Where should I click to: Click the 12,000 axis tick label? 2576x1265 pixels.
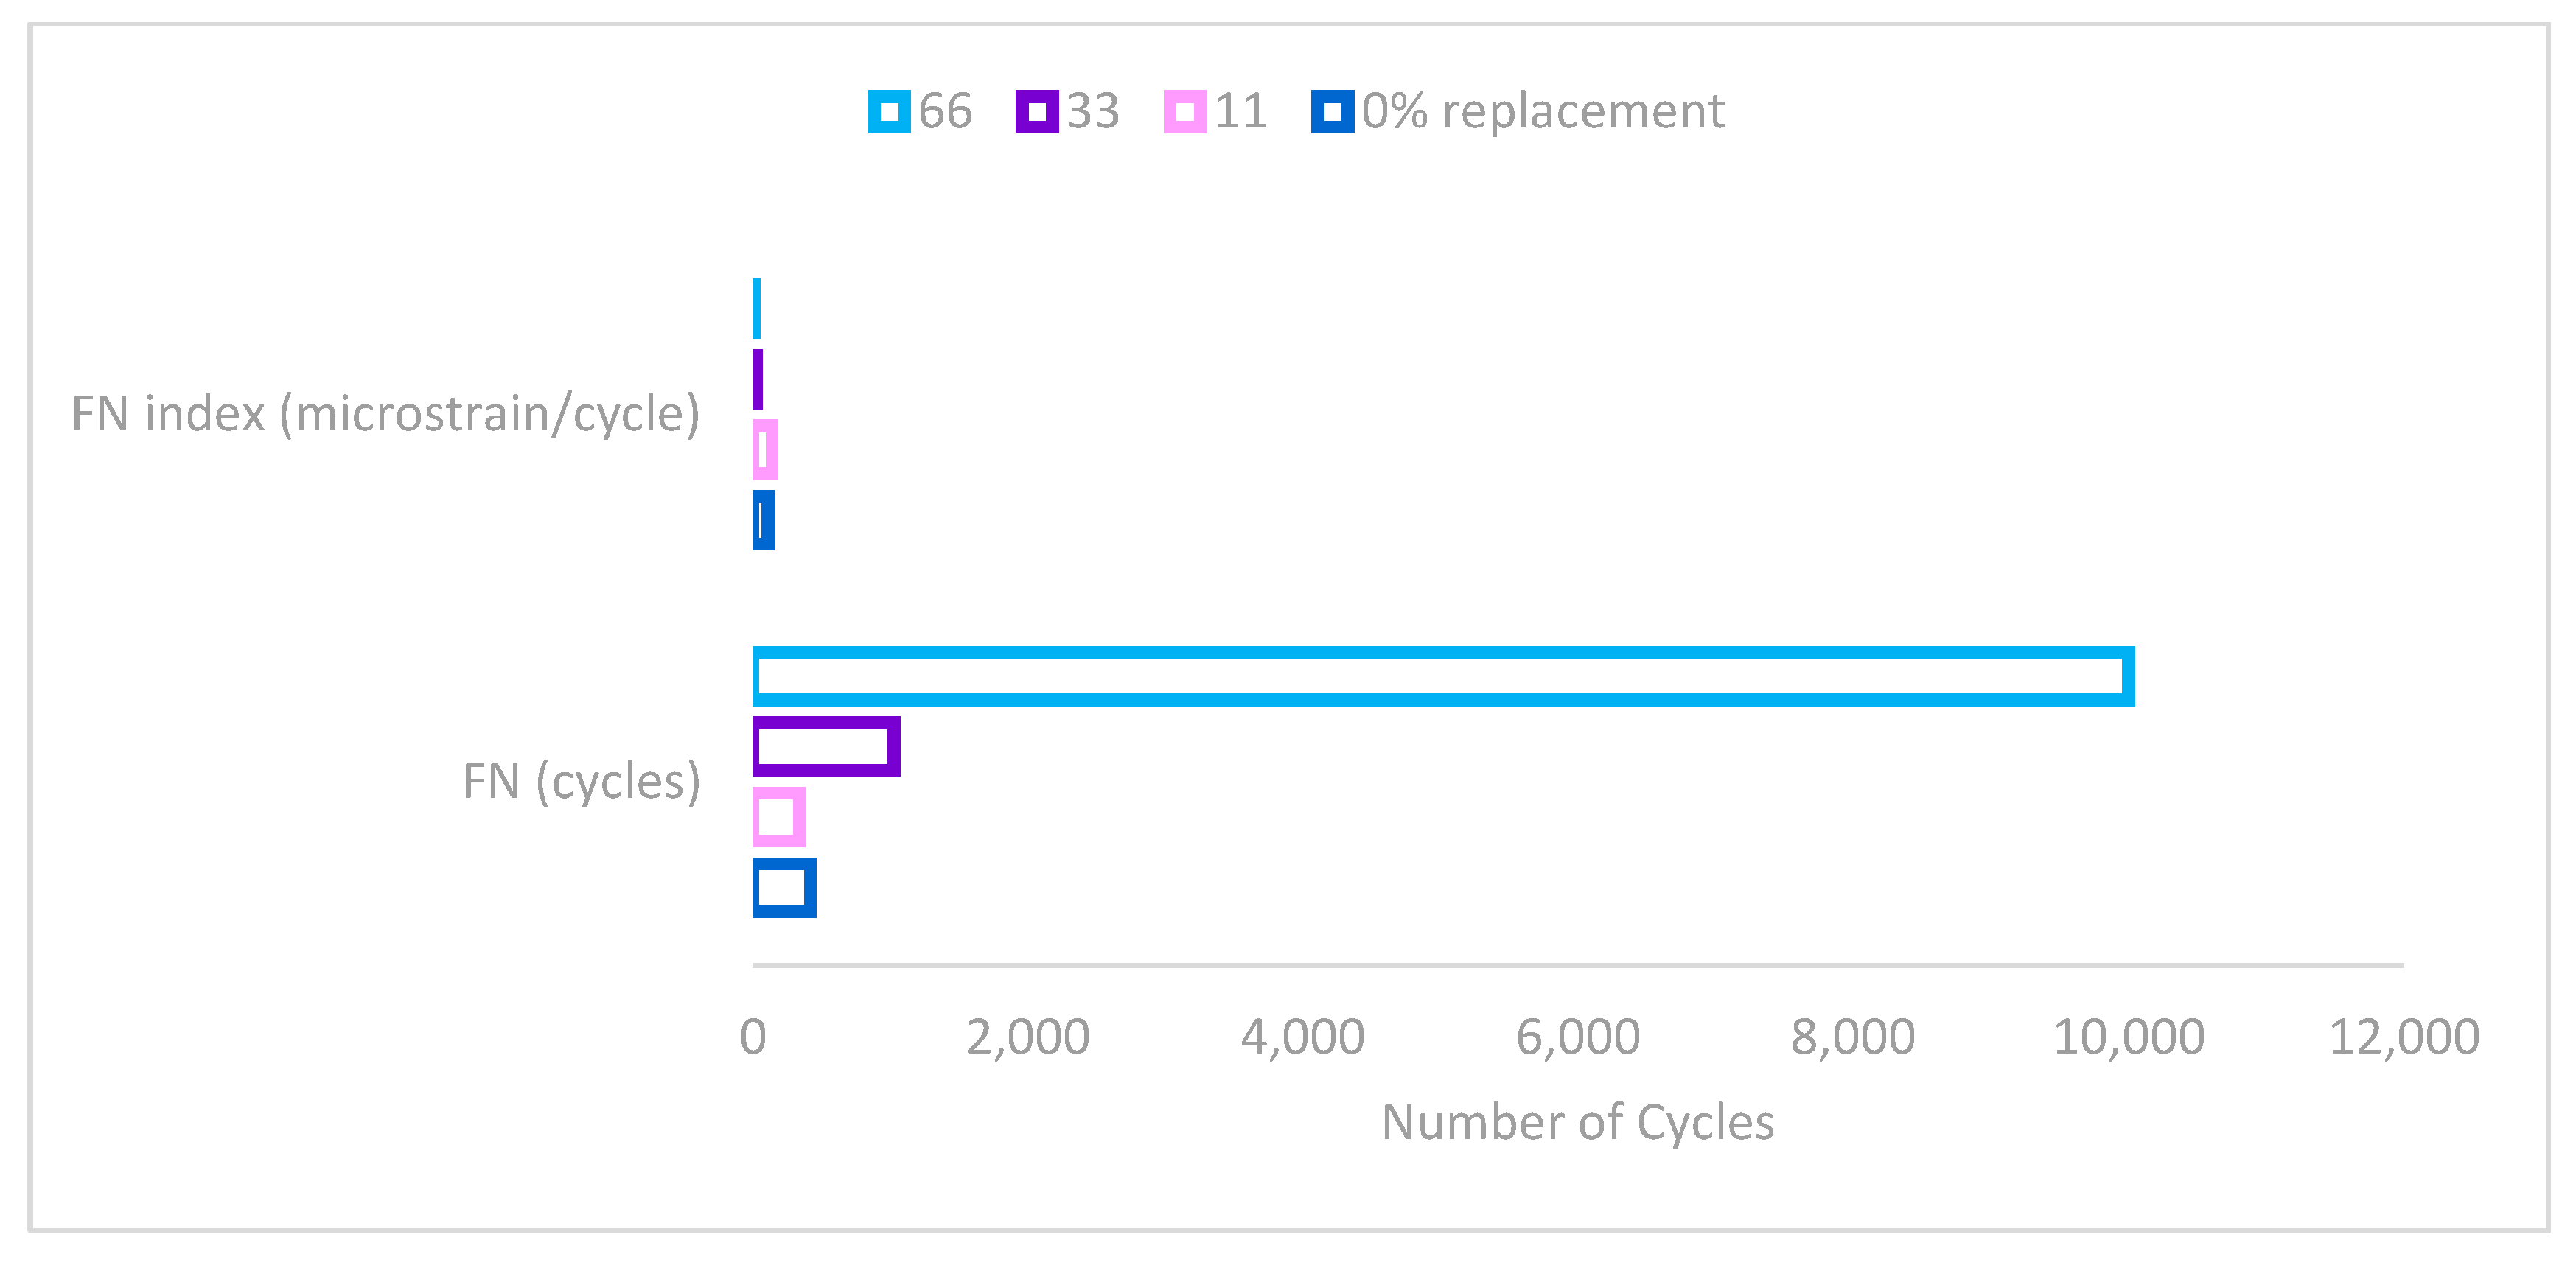coord(2403,1037)
